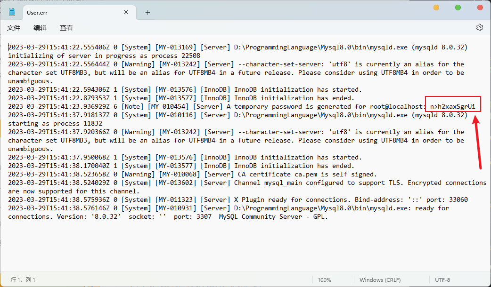
Task: Open the settings gear icon
Action: [x=479, y=27]
